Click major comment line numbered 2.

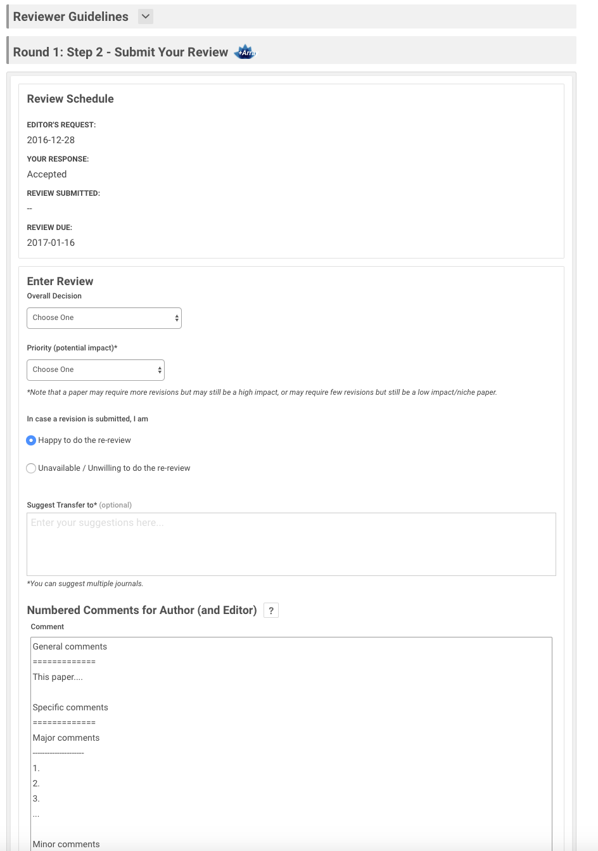[x=36, y=784]
